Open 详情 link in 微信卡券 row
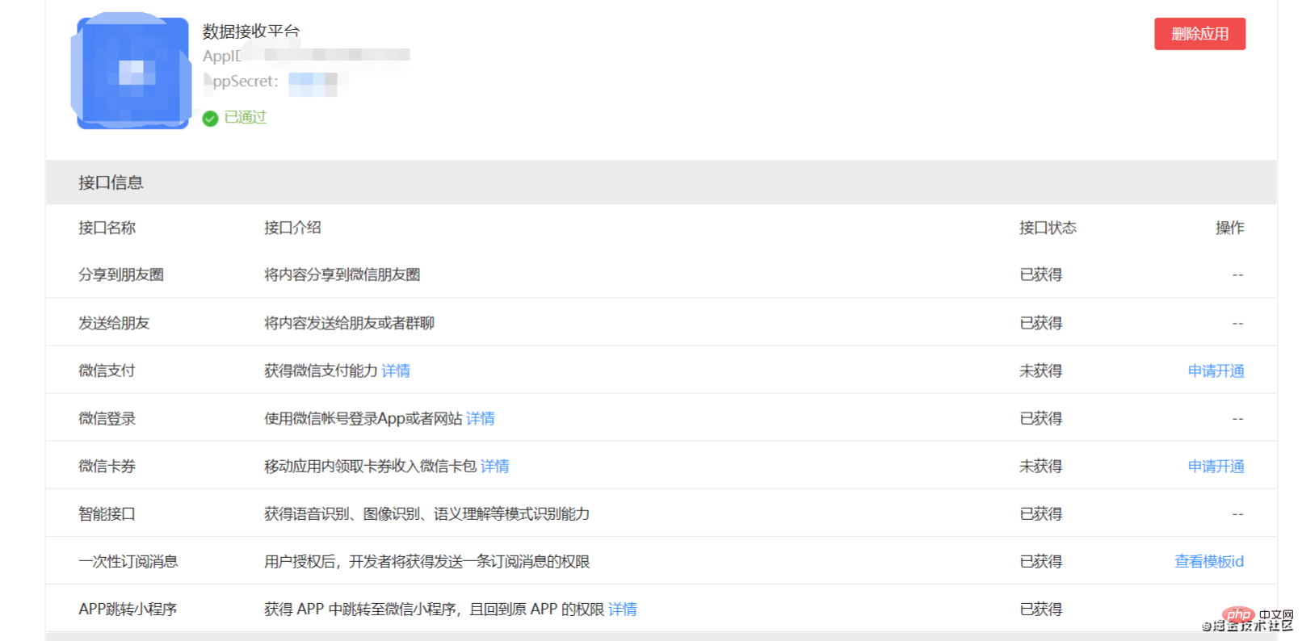 pyautogui.click(x=495, y=466)
